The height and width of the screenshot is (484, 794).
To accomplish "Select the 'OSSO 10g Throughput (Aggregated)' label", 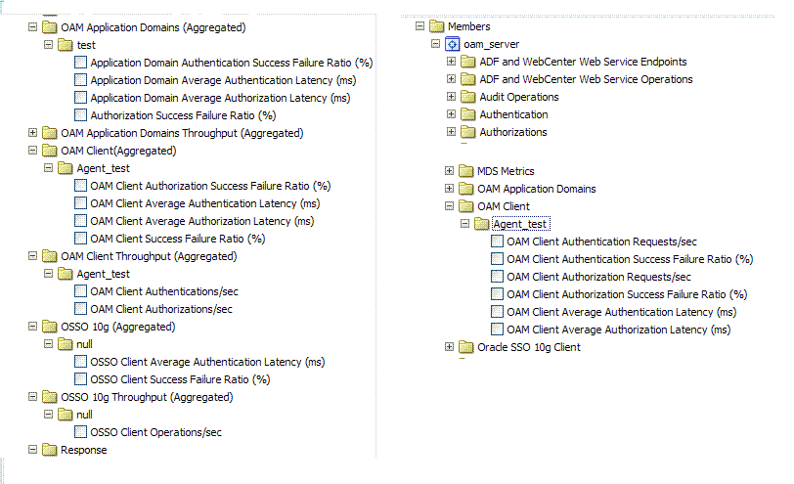I will pyautogui.click(x=147, y=397).
